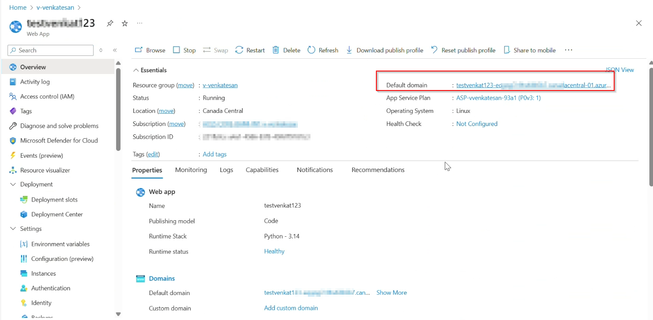
Task: Click the Instances icon in the sidebar
Action: pos(24,274)
